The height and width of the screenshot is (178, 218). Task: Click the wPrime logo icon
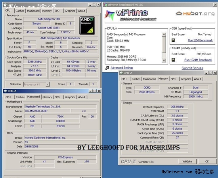[109, 15]
